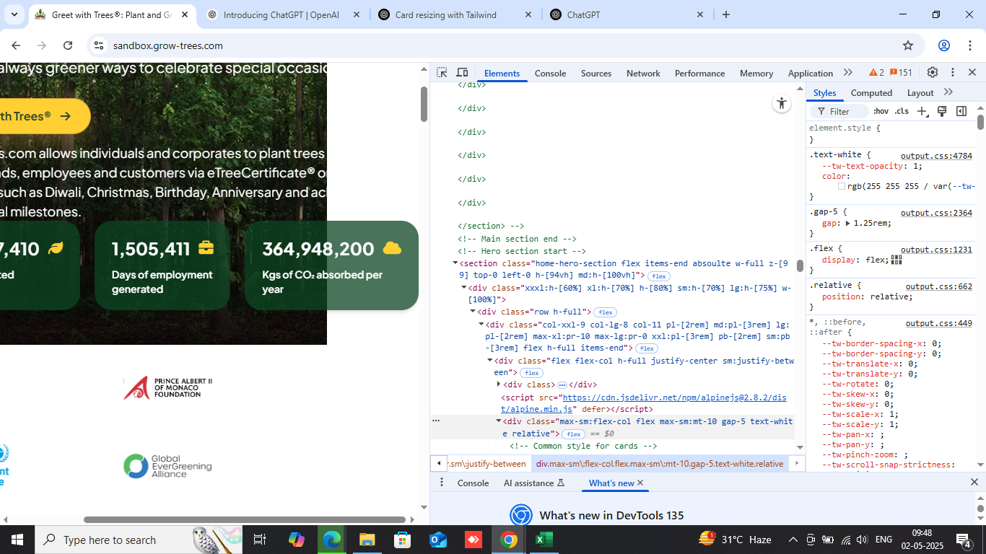Collapse the home-hero-section section node
986x554 pixels.
pyautogui.click(x=455, y=263)
